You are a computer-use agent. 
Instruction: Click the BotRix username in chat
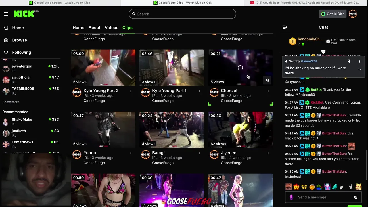(316, 89)
